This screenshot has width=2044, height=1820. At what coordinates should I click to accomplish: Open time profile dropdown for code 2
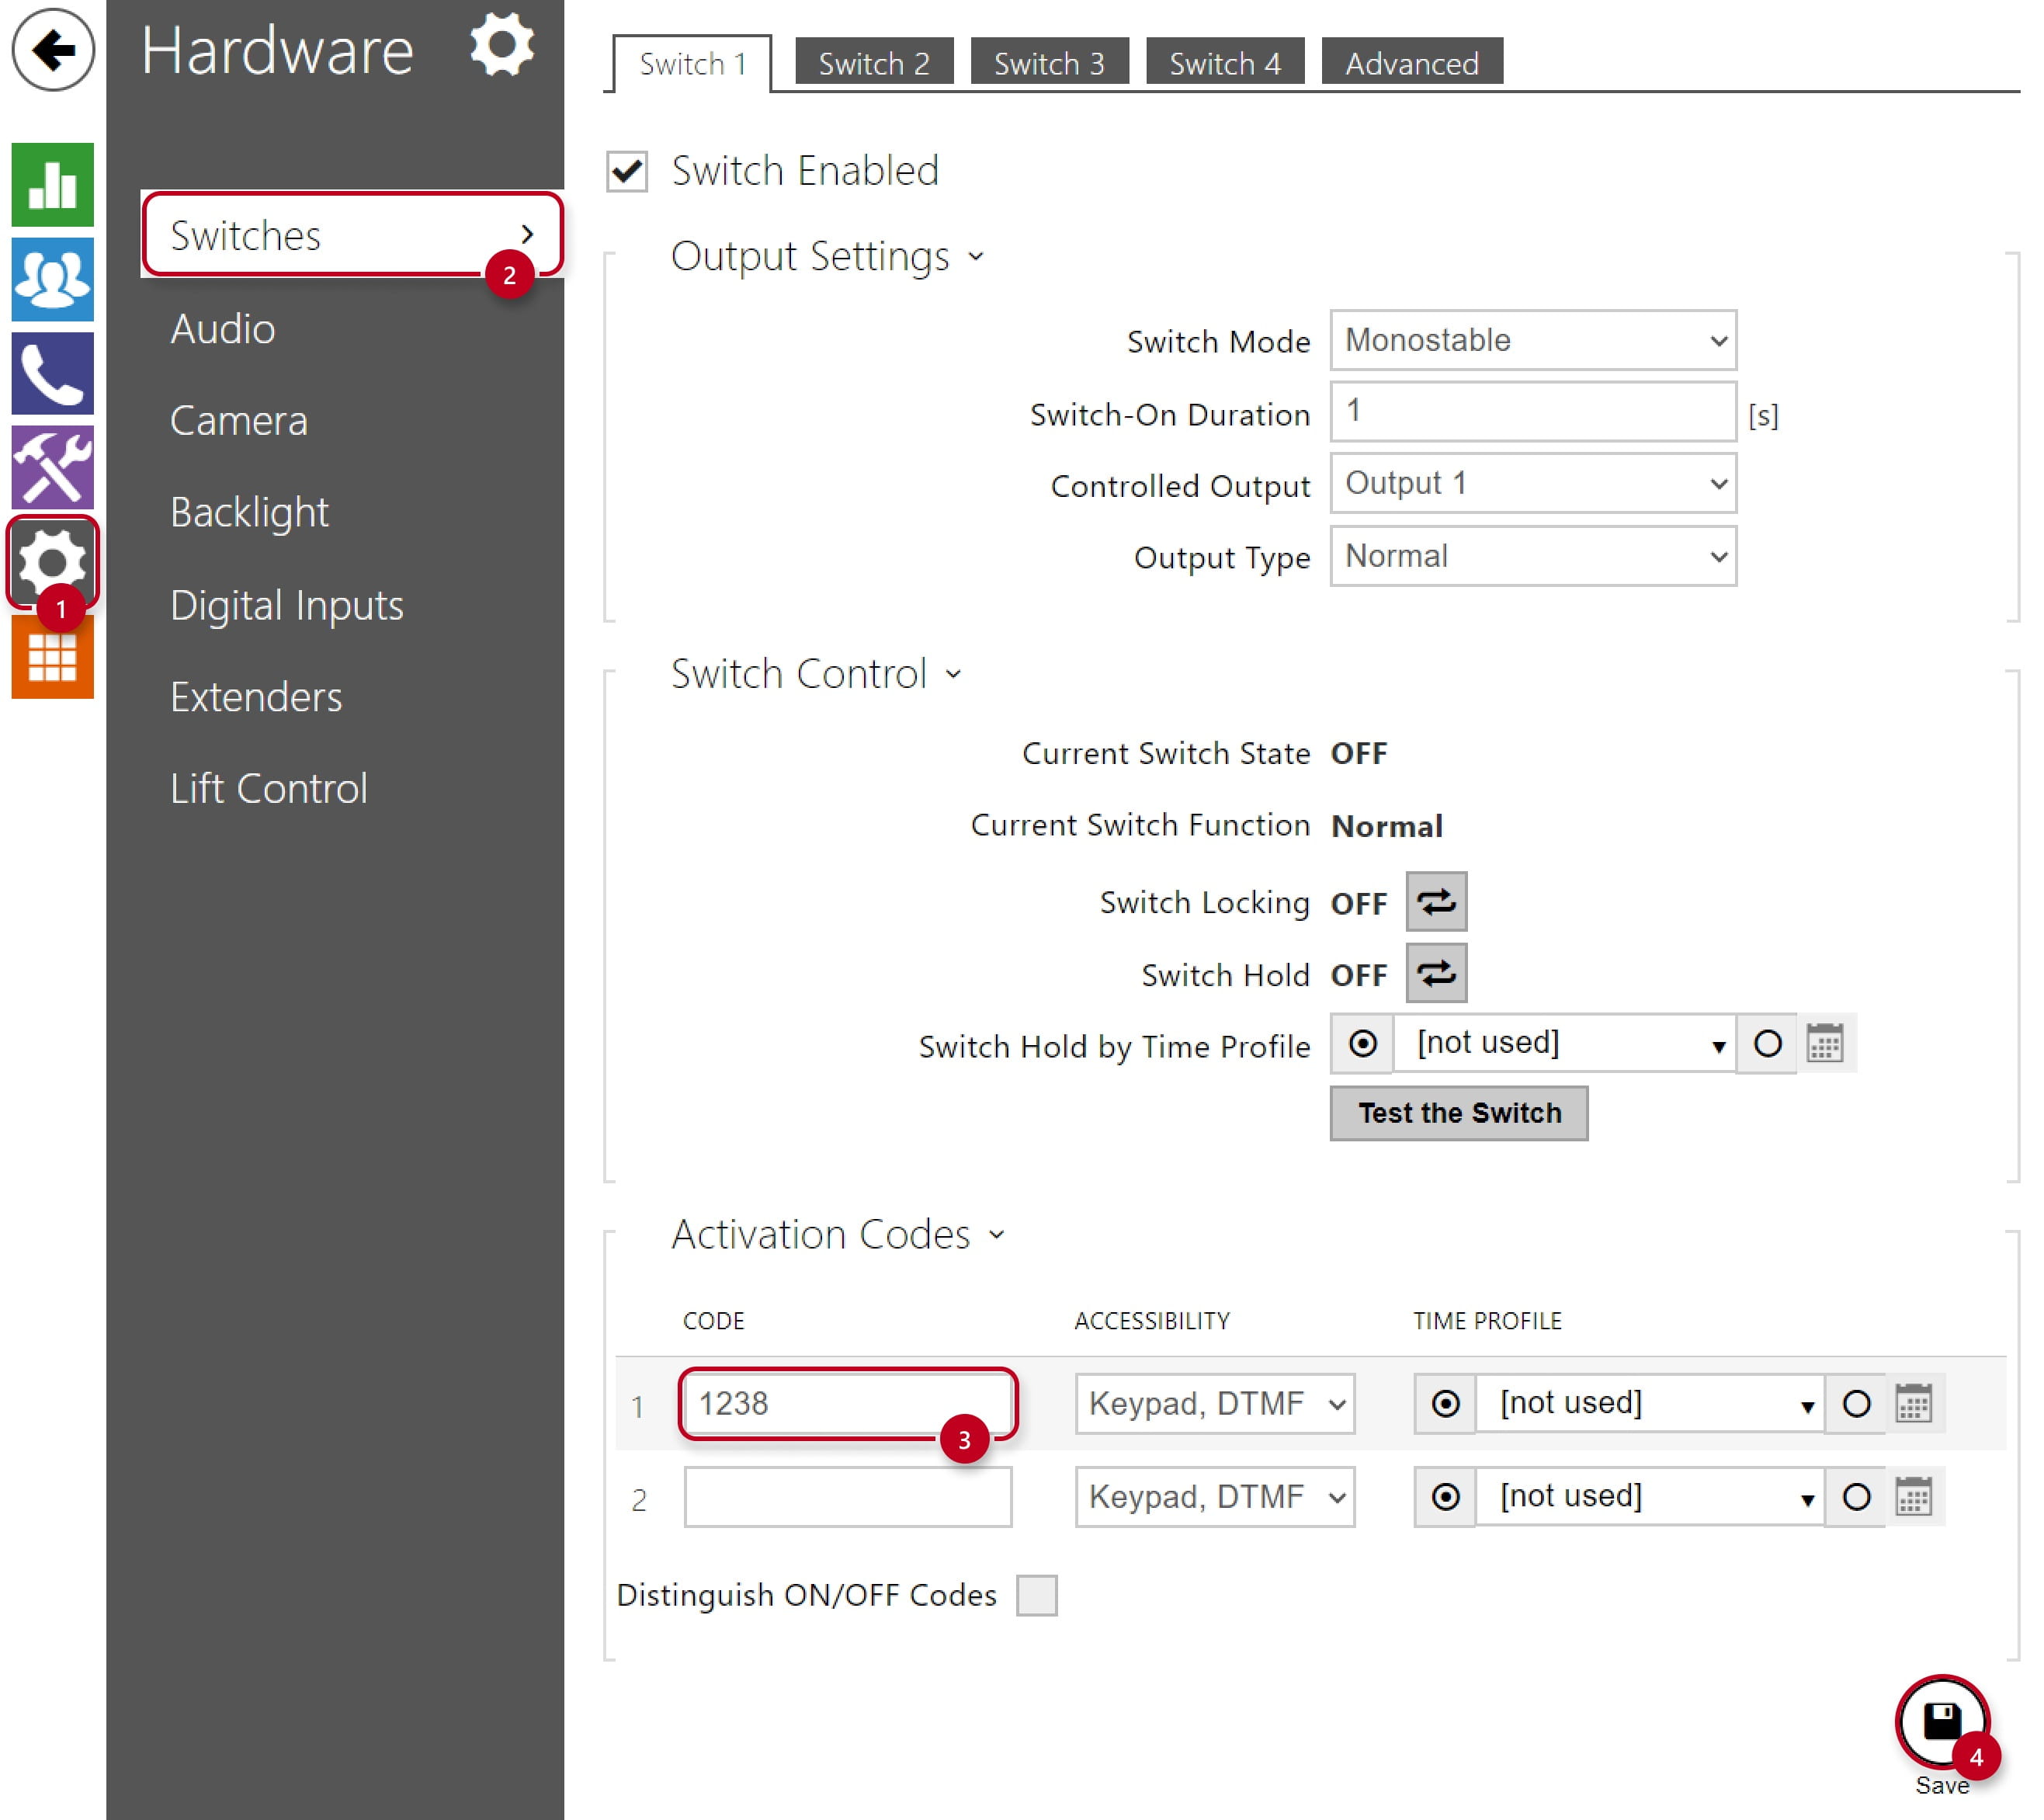click(x=1650, y=1496)
